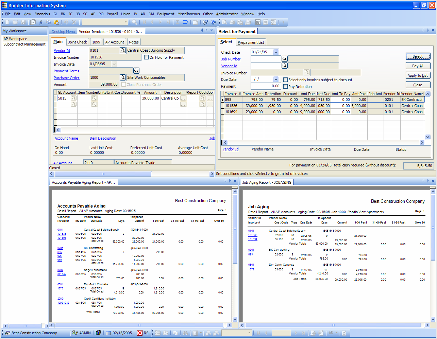The height and width of the screenshot is (339, 437).
Task: Expand the combo box in the bottom toolbar
Action: tap(249, 333)
